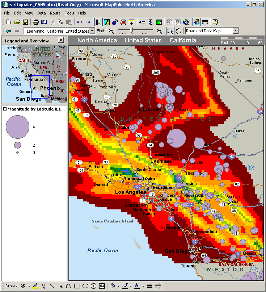266x292 pixels.
Task: Expand the Find location address dropdown
Action: click(92, 31)
